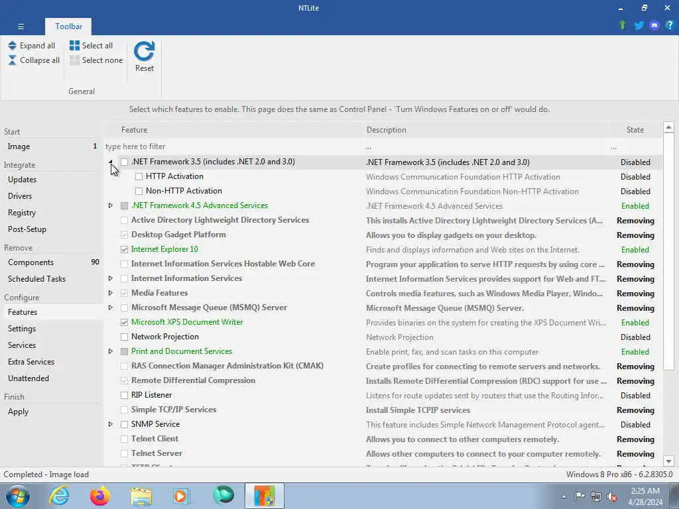This screenshot has width=679, height=509.
Task: Toggle the .NET Framework 4.5 Advanced Services checkbox
Action: (x=124, y=205)
